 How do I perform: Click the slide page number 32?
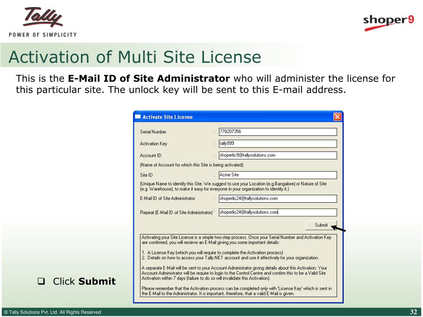pyautogui.click(x=413, y=312)
